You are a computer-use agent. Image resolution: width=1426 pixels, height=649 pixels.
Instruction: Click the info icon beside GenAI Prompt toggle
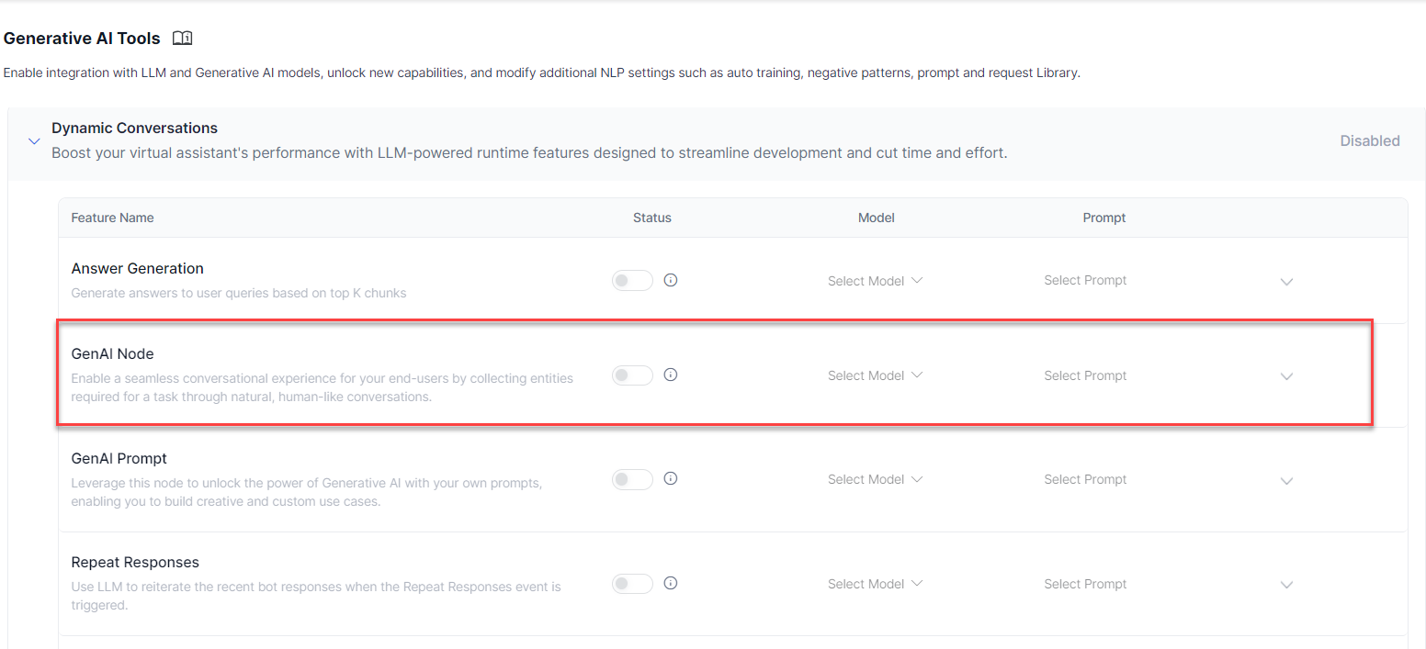coord(671,478)
